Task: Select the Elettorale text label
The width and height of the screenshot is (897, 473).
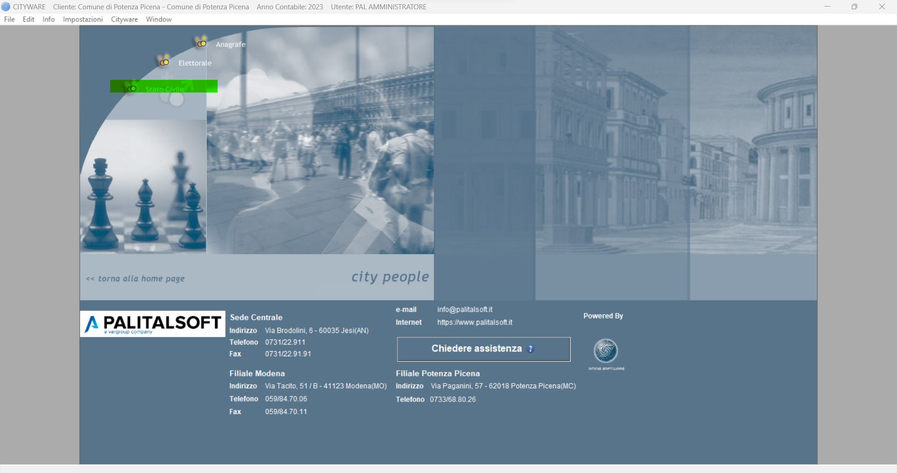Action: tap(195, 63)
